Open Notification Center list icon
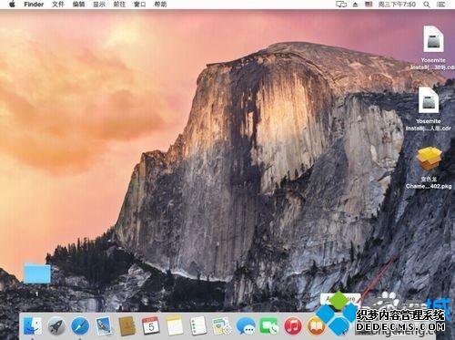 [x=441, y=5]
